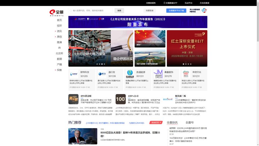Screen dimensions: 259x146
Task: Open the 投资者关系工作年度报告 banner
Action: pos(138,22)
